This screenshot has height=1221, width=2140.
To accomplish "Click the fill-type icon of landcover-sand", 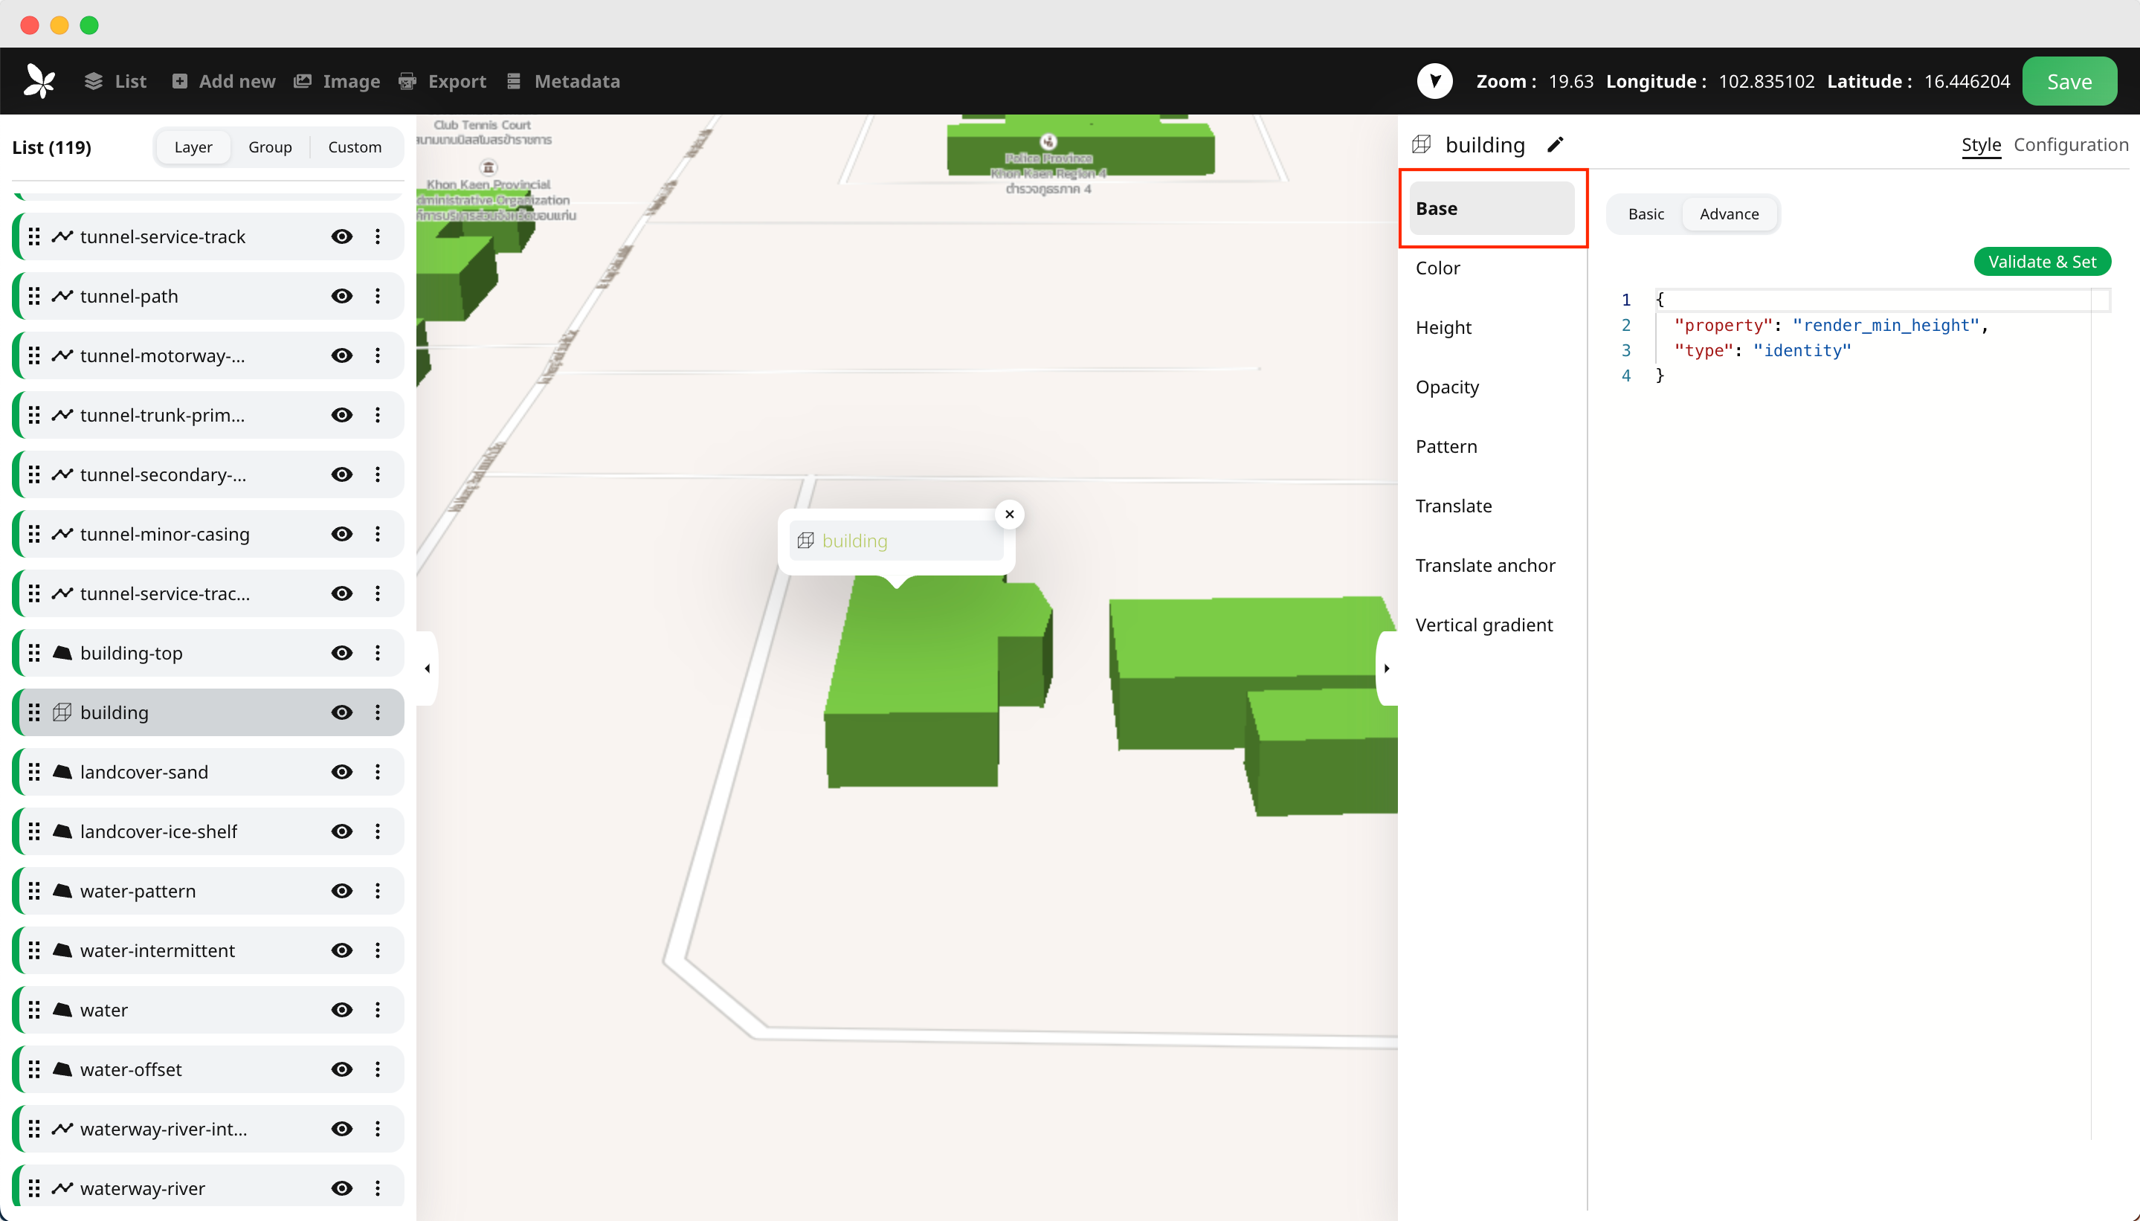I will 62,773.
